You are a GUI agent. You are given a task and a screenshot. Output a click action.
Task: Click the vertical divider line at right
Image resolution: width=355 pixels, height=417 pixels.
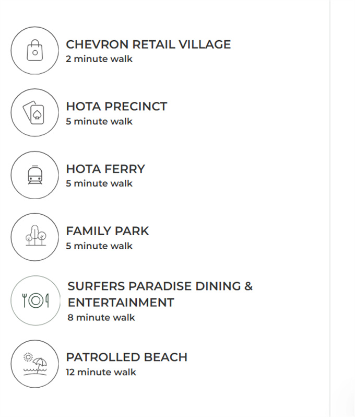(x=330, y=209)
